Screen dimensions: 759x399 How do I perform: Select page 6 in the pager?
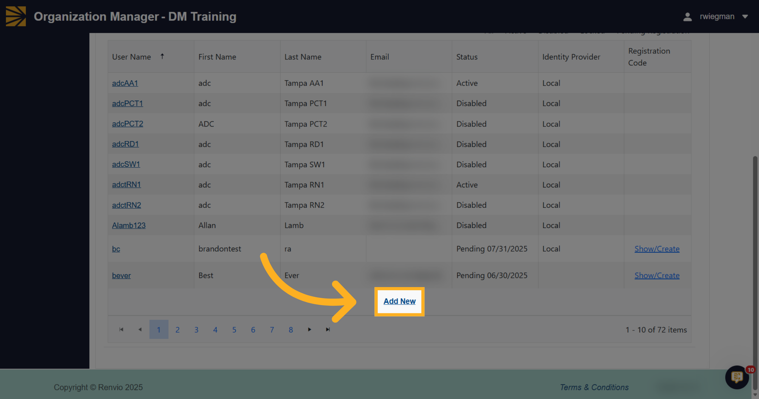click(253, 329)
